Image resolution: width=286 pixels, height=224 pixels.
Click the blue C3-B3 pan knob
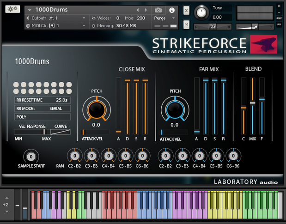coord(183,156)
